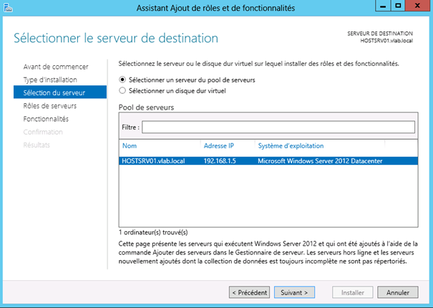This screenshot has height=308, width=433.
Task: Click the 'Système d'exploitation' column header
Action: click(x=291, y=145)
